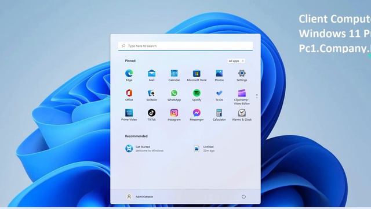Open Solitaire game
The height and width of the screenshot is (209, 371).
click(151, 95)
